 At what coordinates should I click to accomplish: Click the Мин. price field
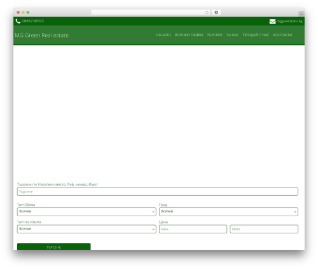click(193, 229)
